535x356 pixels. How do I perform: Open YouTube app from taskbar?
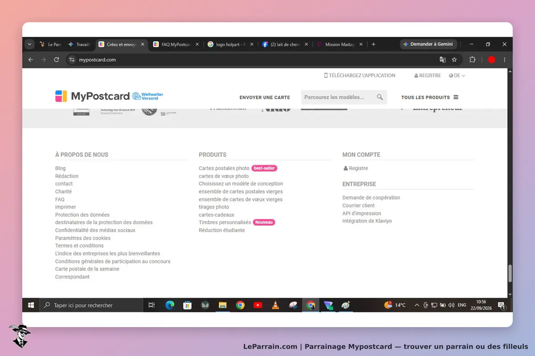point(258,305)
